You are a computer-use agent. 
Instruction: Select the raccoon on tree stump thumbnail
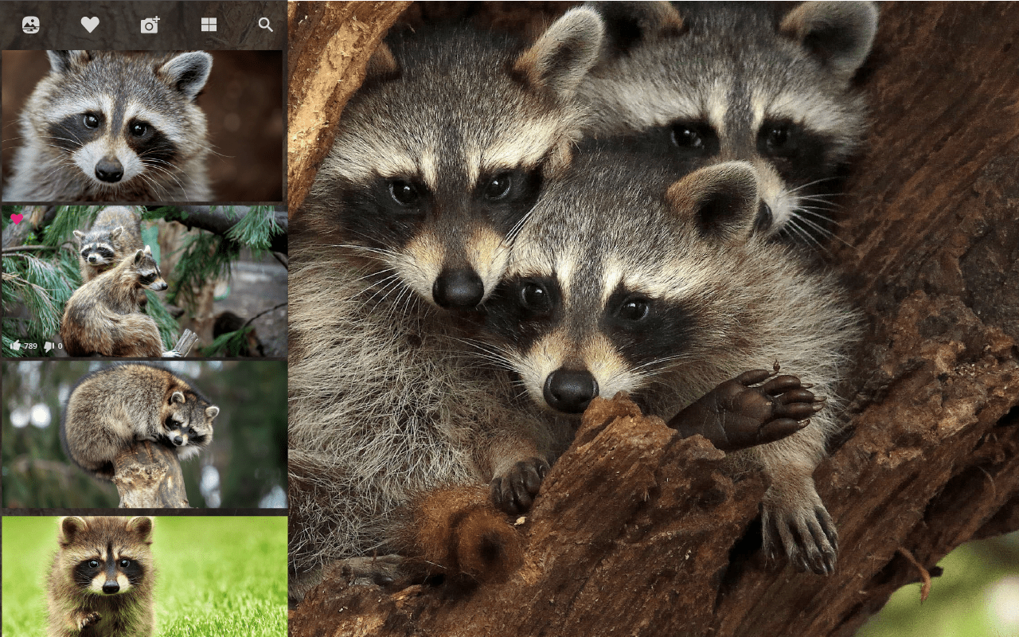(144, 435)
